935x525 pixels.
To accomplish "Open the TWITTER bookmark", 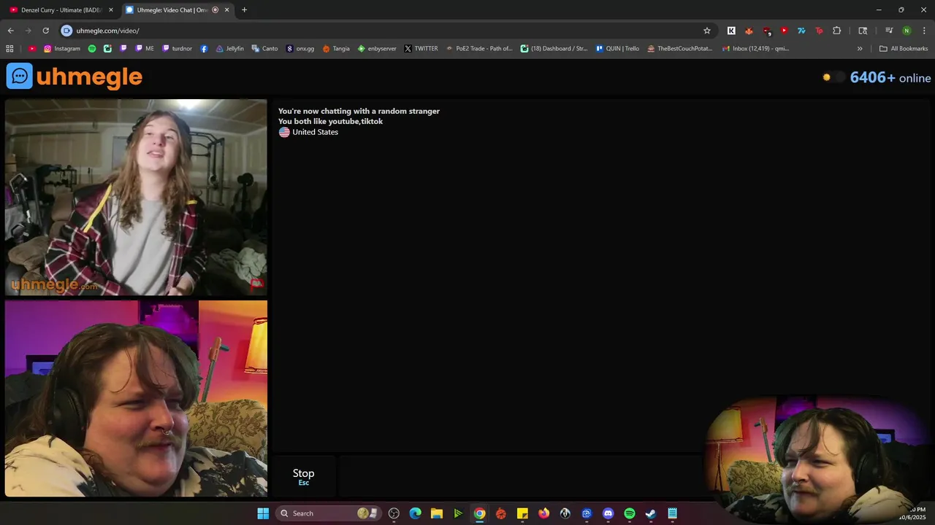I will coord(421,49).
